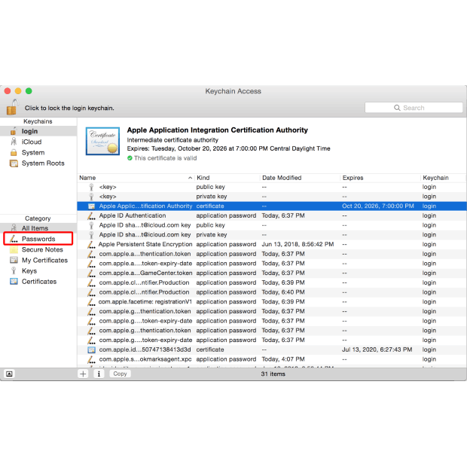
Task: Click the iCloud keychain icon
Action: click(x=14, y=142)
